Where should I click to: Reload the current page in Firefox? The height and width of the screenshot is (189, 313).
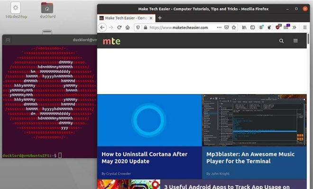(119, 27)
